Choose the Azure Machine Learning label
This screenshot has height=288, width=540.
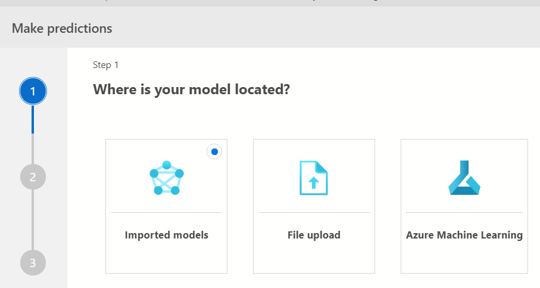tap(464, 235)
